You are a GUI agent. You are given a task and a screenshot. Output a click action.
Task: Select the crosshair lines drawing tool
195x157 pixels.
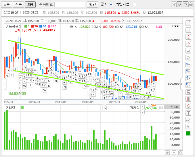188,44
